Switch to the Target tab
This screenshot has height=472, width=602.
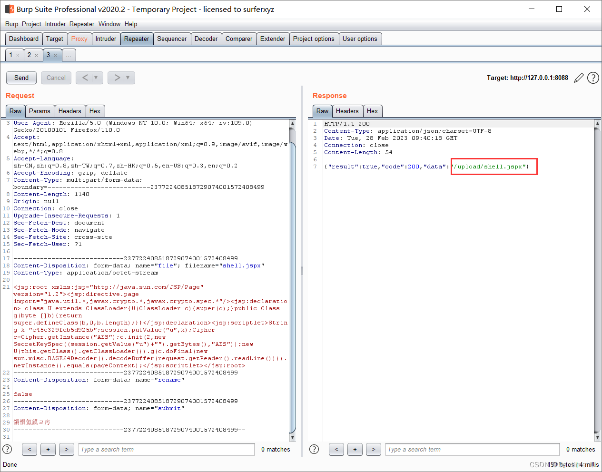point(55,39)
